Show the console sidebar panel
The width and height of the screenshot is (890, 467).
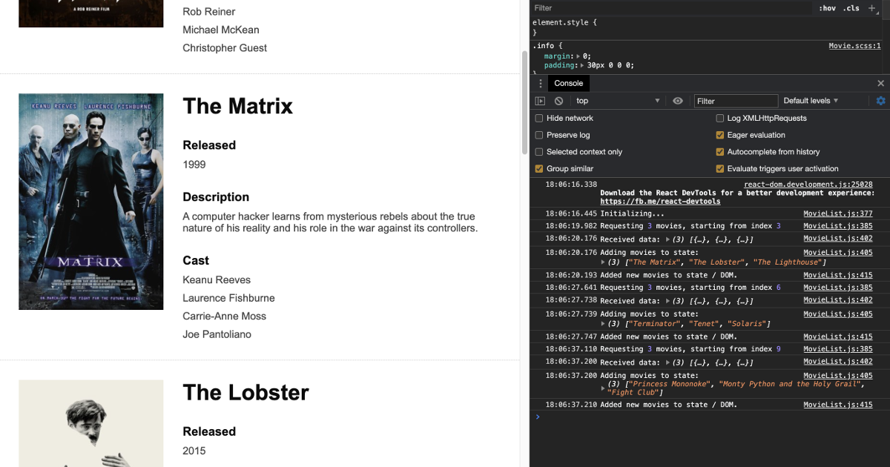540,101
